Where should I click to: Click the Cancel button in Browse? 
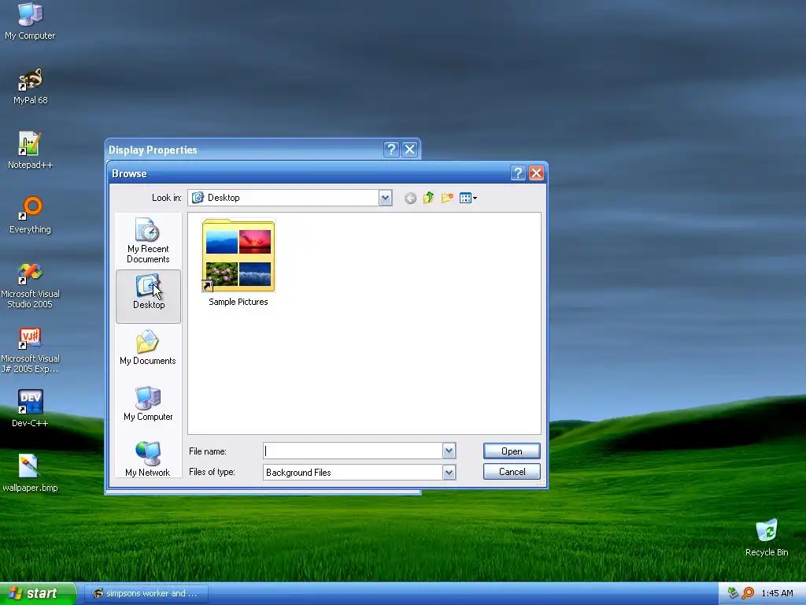[x=512, y=472]
